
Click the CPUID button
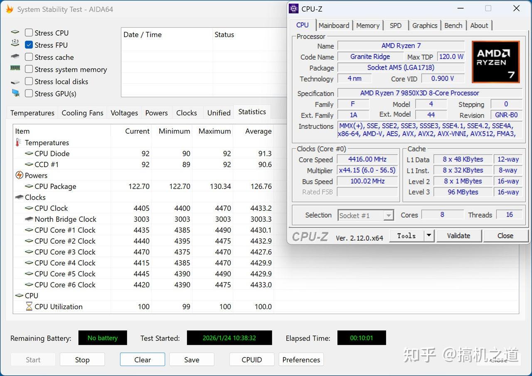pyautogui.click(x=252, y=360)
